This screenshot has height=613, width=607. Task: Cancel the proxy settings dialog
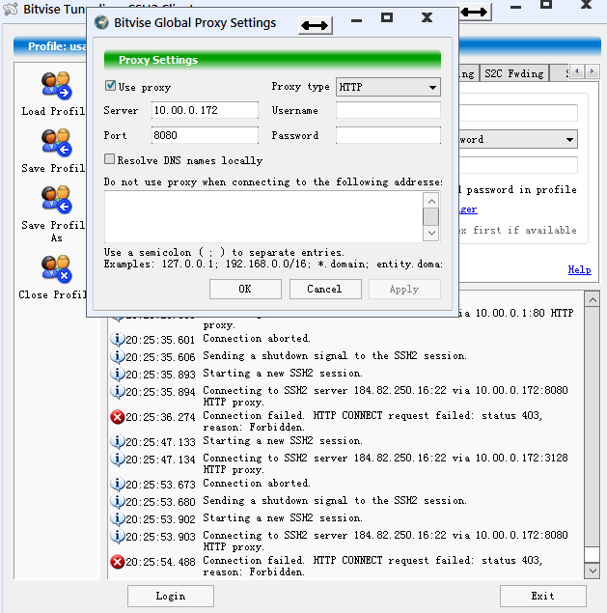(x=325, y=289)
